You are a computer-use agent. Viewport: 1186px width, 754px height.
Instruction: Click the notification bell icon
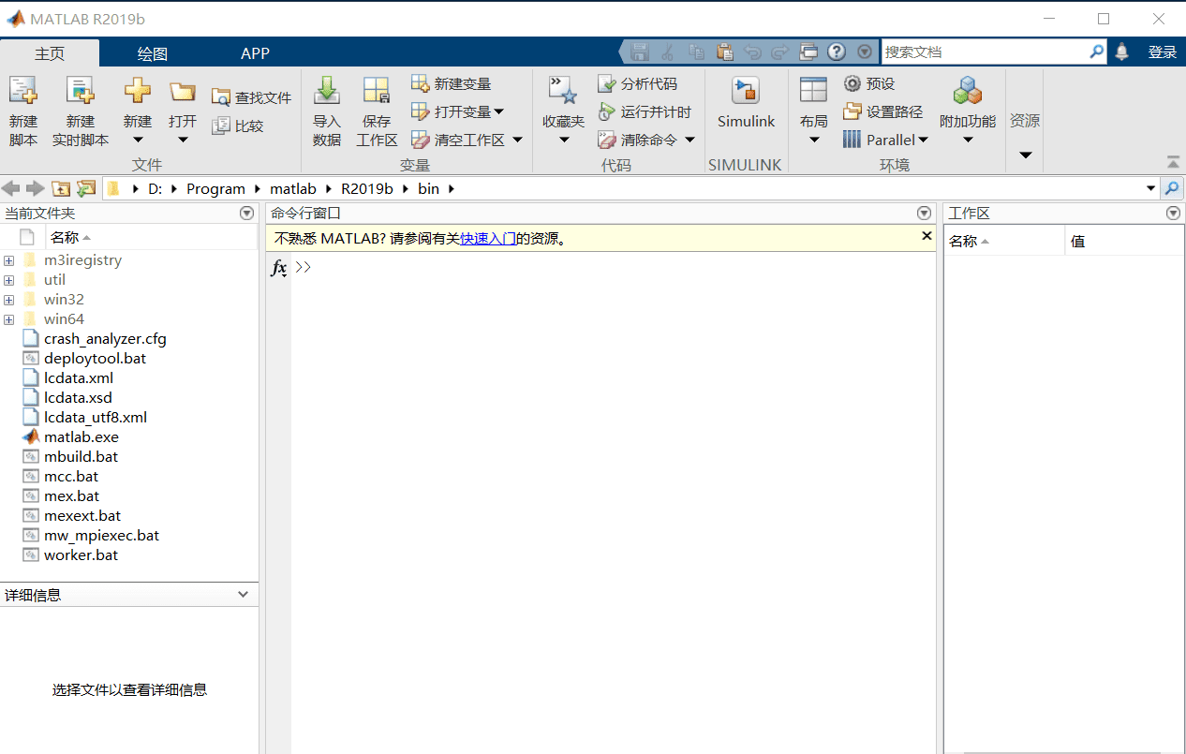[x=1121, y=52]
